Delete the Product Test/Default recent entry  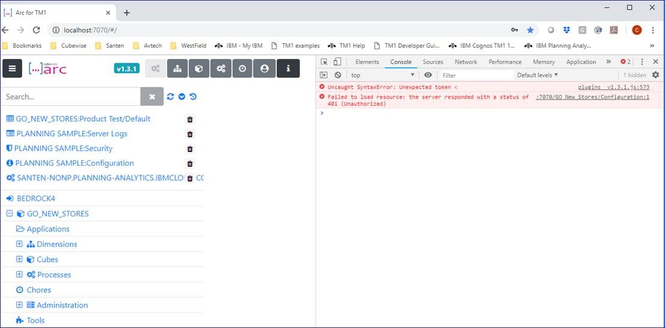(x=190, y=120)
